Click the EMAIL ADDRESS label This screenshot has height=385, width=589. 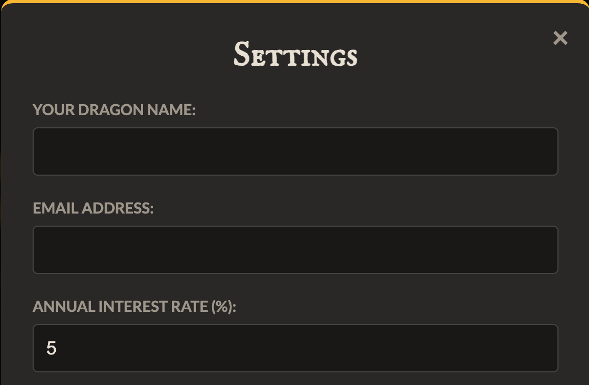pyautogui.click(x=93, y=208)
